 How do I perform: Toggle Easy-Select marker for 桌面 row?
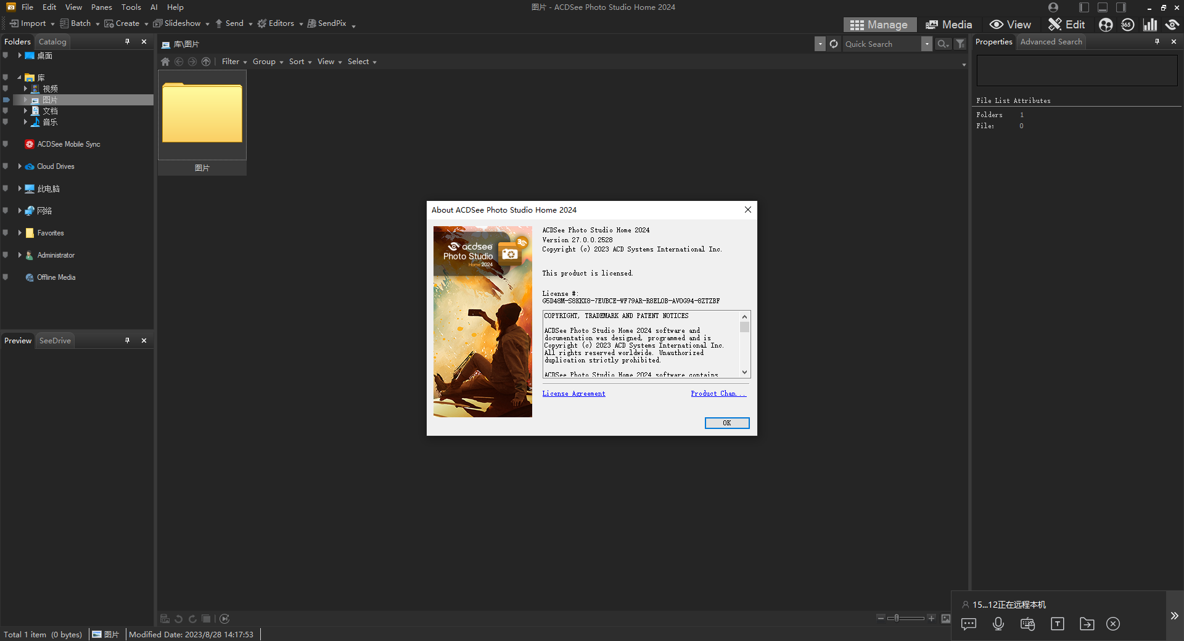pos(6,55)
